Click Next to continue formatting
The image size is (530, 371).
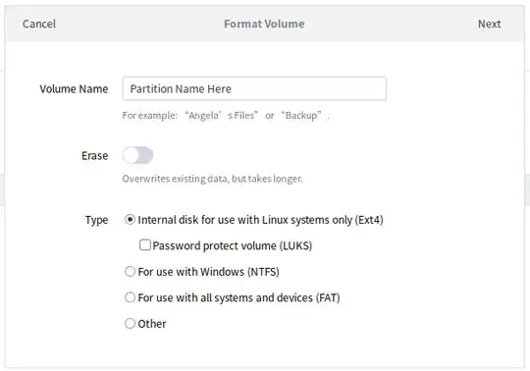click(x=489, y=24)
